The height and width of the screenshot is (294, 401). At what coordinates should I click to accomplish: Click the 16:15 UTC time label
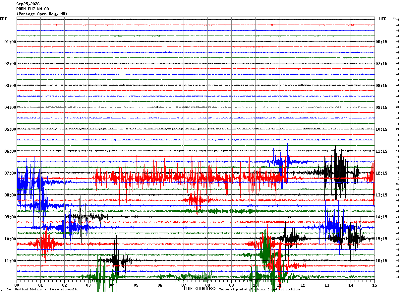pos(381,261)
